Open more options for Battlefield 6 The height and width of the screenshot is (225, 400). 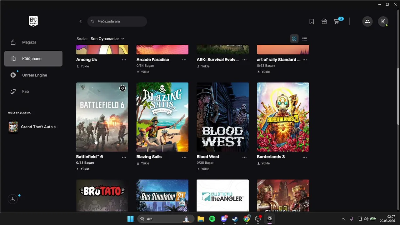[124, 157]
